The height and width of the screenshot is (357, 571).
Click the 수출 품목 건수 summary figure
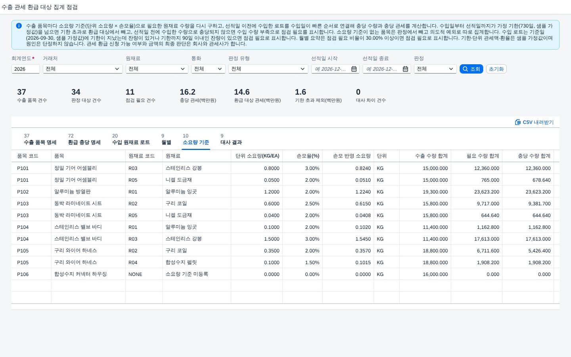point(32,96)
